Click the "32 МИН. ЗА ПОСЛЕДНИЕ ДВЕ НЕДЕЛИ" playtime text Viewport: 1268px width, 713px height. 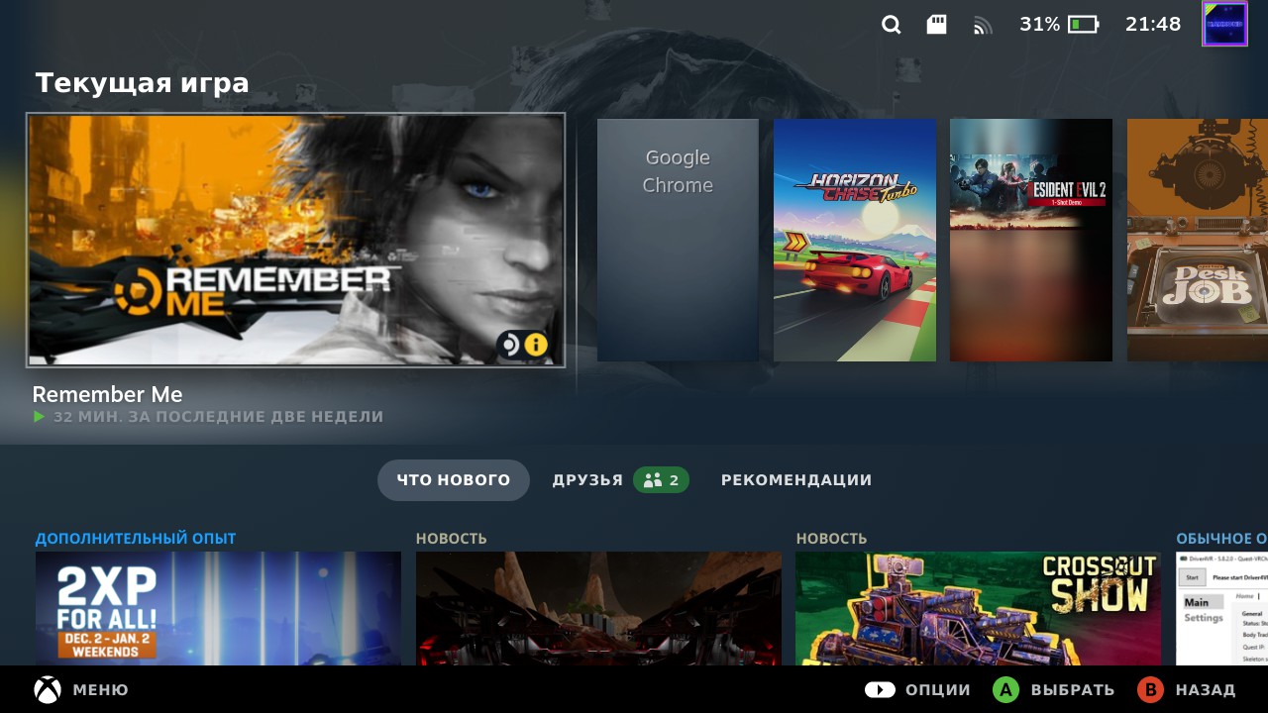pos(218,417)
